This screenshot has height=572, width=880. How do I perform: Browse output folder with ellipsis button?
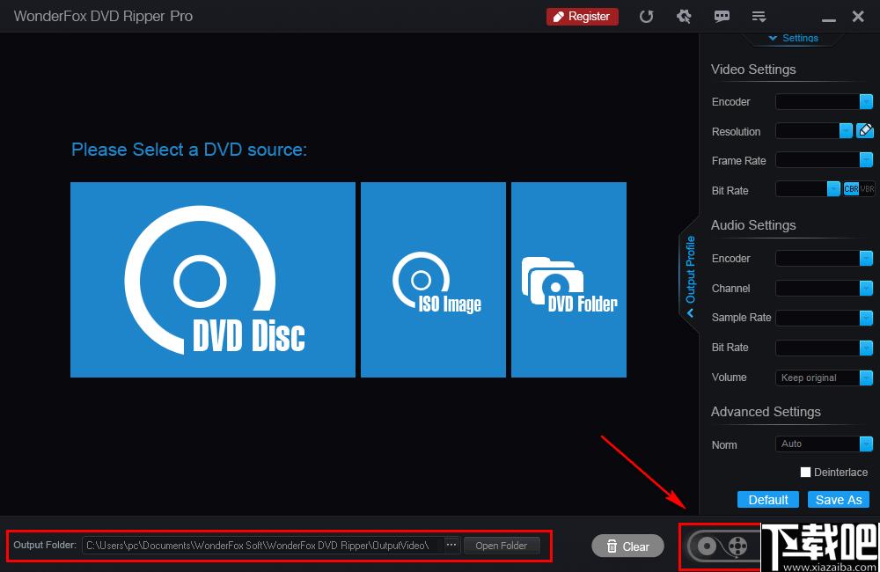451,545
